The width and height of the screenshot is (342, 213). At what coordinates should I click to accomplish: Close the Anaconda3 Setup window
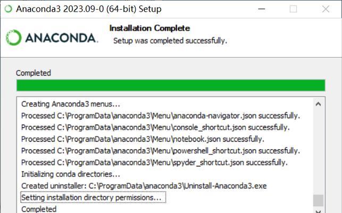[x=326, y=9]
